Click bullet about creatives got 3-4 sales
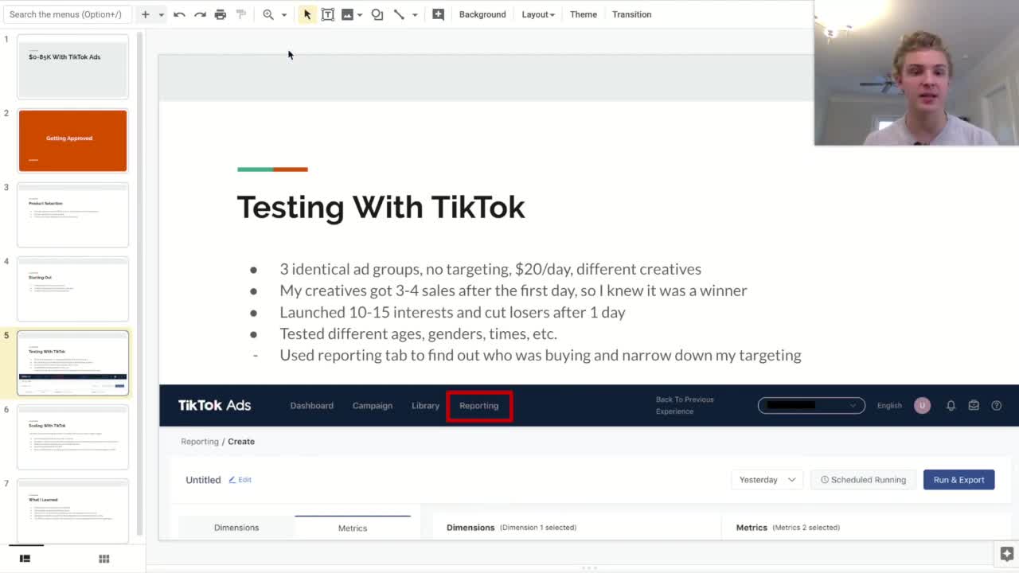1019x573 pixels. pos(513,290)
